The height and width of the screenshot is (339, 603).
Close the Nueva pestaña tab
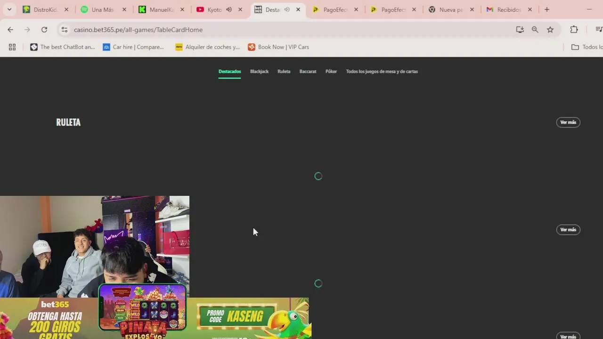click(472, 9)
